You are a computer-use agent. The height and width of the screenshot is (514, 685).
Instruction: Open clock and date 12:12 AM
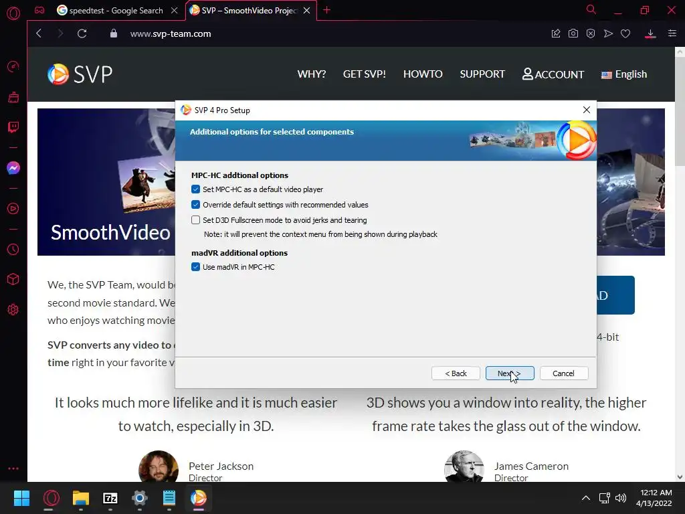coord(654,498)
